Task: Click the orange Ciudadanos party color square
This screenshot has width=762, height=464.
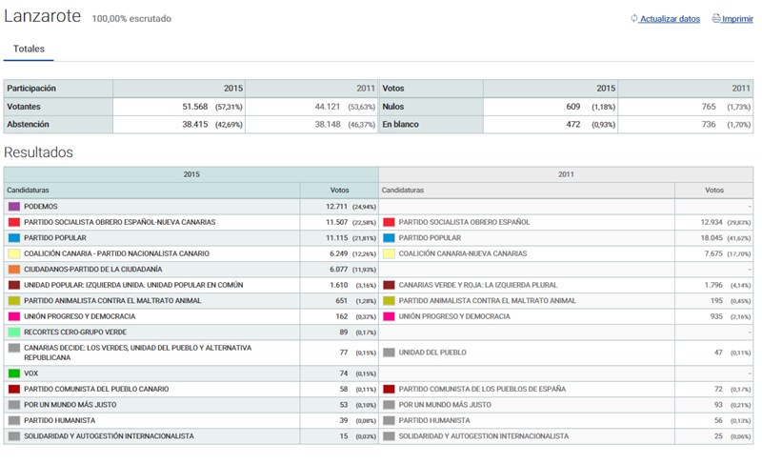Action: (14, 270)
